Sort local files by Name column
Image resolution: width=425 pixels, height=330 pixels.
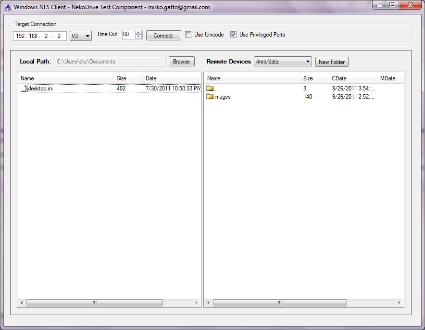point(66,78)
